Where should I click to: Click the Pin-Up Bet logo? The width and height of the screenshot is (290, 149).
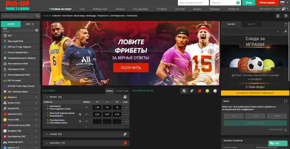coord(17,5)
